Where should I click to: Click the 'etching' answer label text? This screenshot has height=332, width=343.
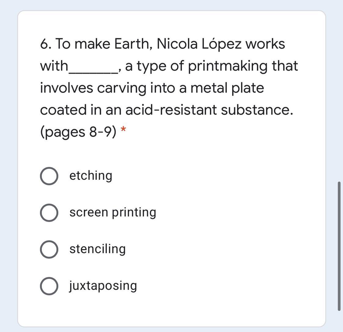(x=90, y=176)
